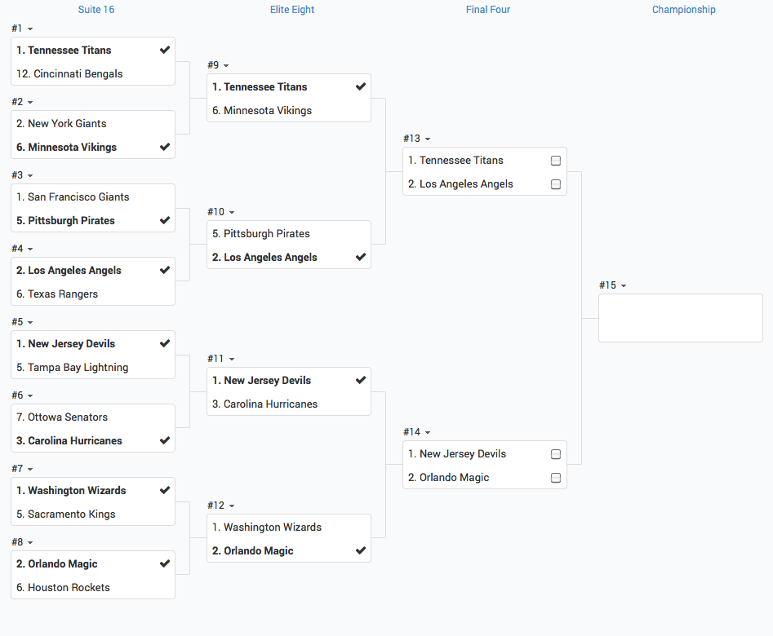Check the Los Angeles Angels box in match #13
Screen dimensions: 773x636
click(x=556, y=184)
